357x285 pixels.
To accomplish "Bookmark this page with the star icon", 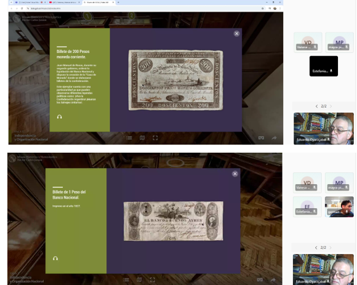I will (x=262, y=9).
